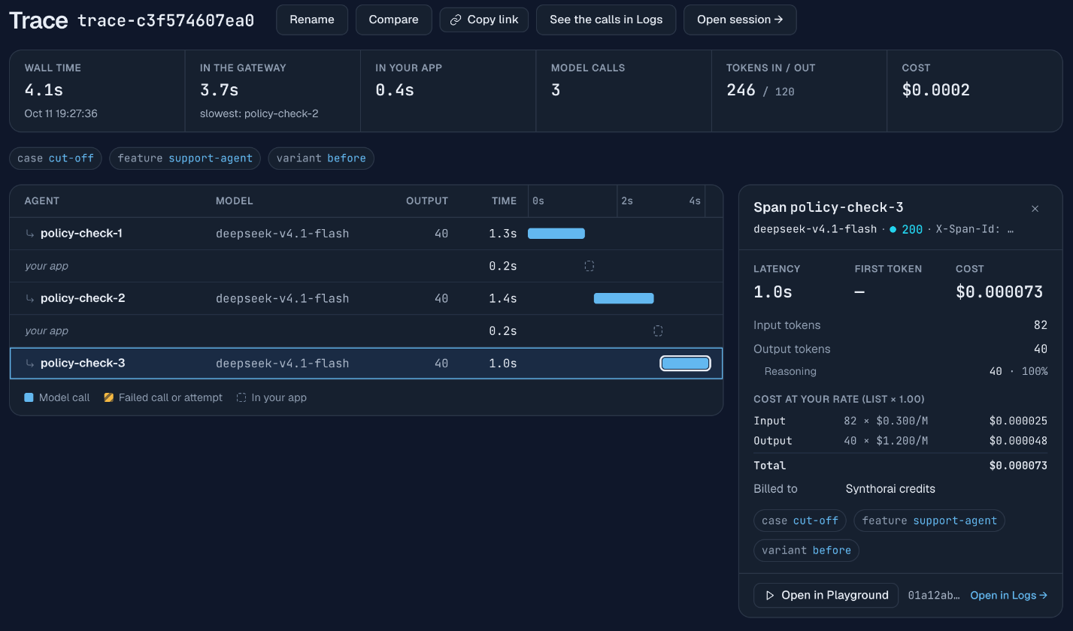Click the feature support-agent tag in span panel
The width and height of the screenshot is (1073, 631).
tap(929, 521)
